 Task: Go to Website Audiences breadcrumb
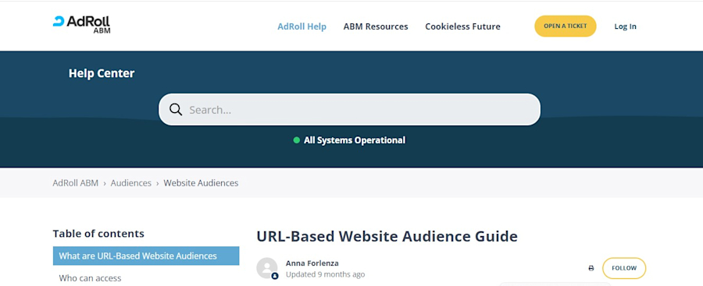[x=201, y=182]
